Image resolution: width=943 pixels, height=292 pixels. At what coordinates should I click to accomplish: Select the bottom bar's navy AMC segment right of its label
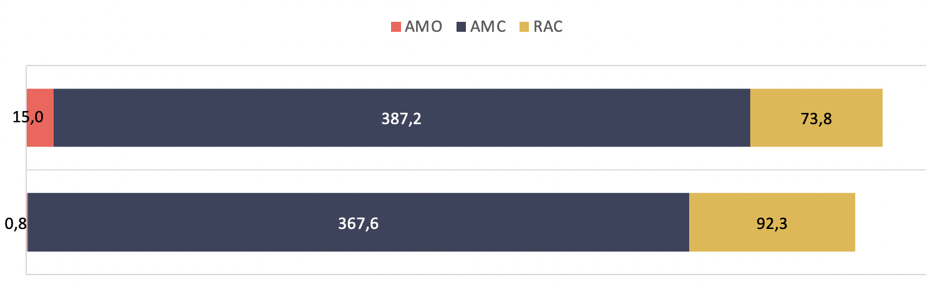tap(530, 223)
